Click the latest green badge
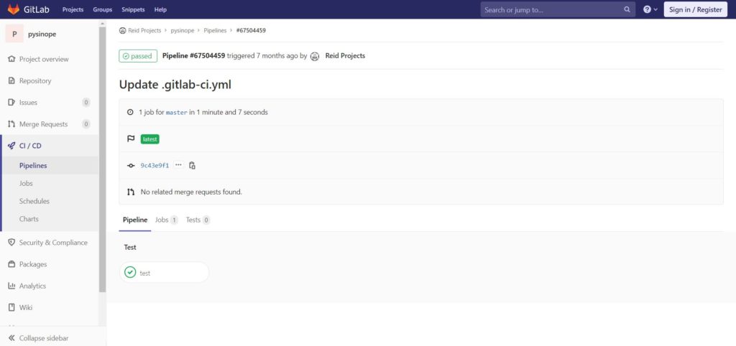Viewport: 736px width, 346px height. [149, 139]
